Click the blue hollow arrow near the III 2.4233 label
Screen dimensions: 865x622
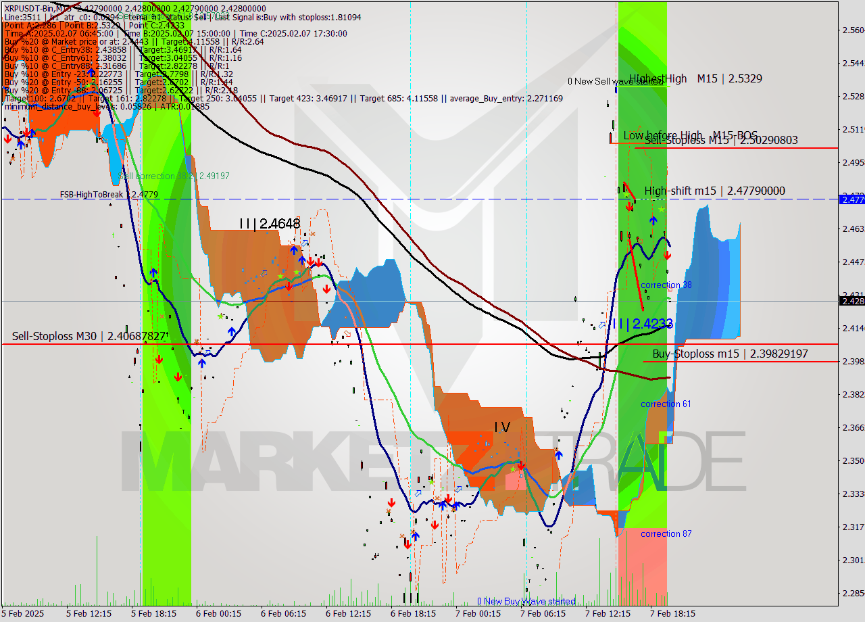coord(601,325)
